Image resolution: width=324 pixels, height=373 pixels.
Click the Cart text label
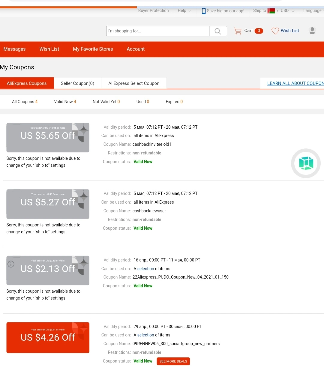coord(248,31)
